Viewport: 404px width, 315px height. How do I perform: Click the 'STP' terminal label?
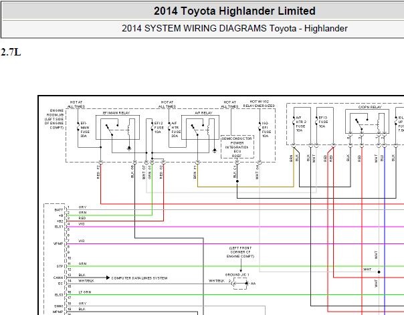tap(60, 266)
